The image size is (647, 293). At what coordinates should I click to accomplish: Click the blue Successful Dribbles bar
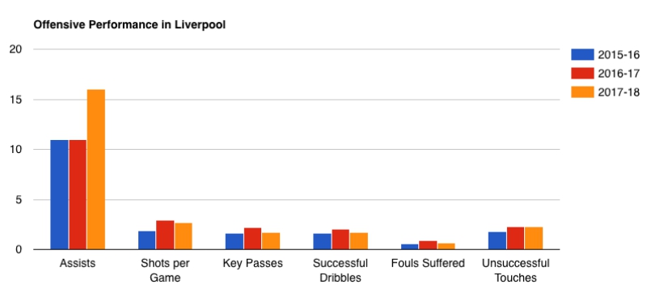point(322,242)
